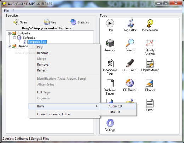The height and width of the screenshot is (143, 184).
Task: Open the Settings gear tool
Action: click(x=110, y=123)
